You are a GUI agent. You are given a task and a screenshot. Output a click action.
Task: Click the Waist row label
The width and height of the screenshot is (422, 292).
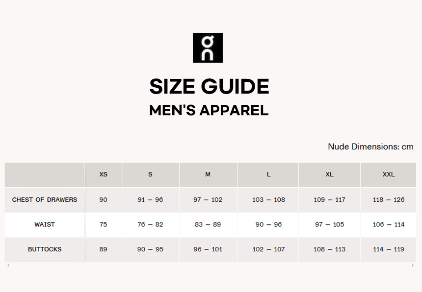pos(45,224)
